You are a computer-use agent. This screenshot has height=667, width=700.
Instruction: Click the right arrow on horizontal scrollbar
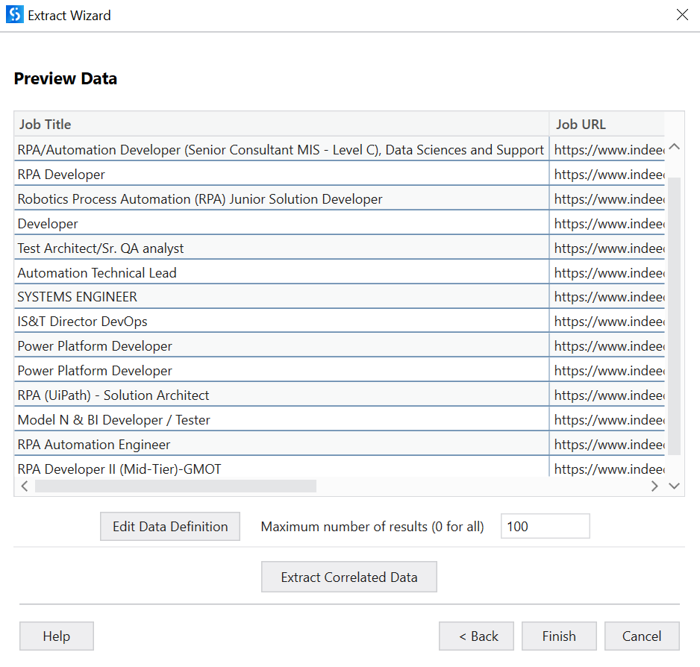[654, 486]
